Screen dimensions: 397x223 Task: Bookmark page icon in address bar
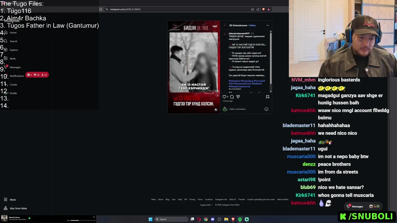coord(100,9)
